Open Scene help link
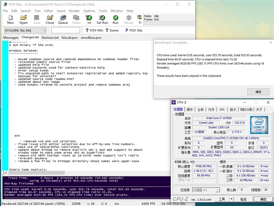The width and height of the screenshot is (274, 206). [112, 31]
